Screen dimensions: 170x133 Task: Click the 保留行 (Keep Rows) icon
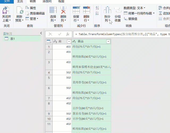(x=76, y=11)
